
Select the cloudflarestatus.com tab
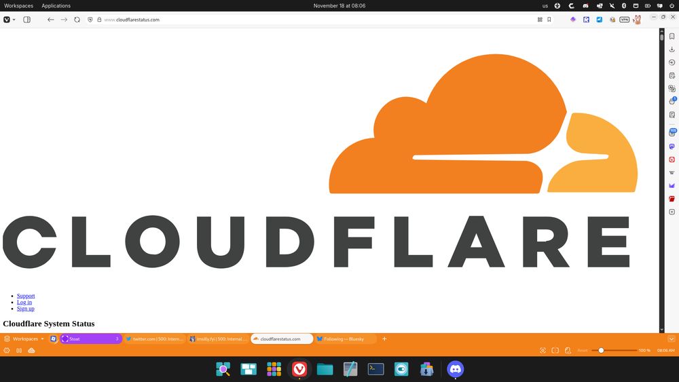click(282, 339)
